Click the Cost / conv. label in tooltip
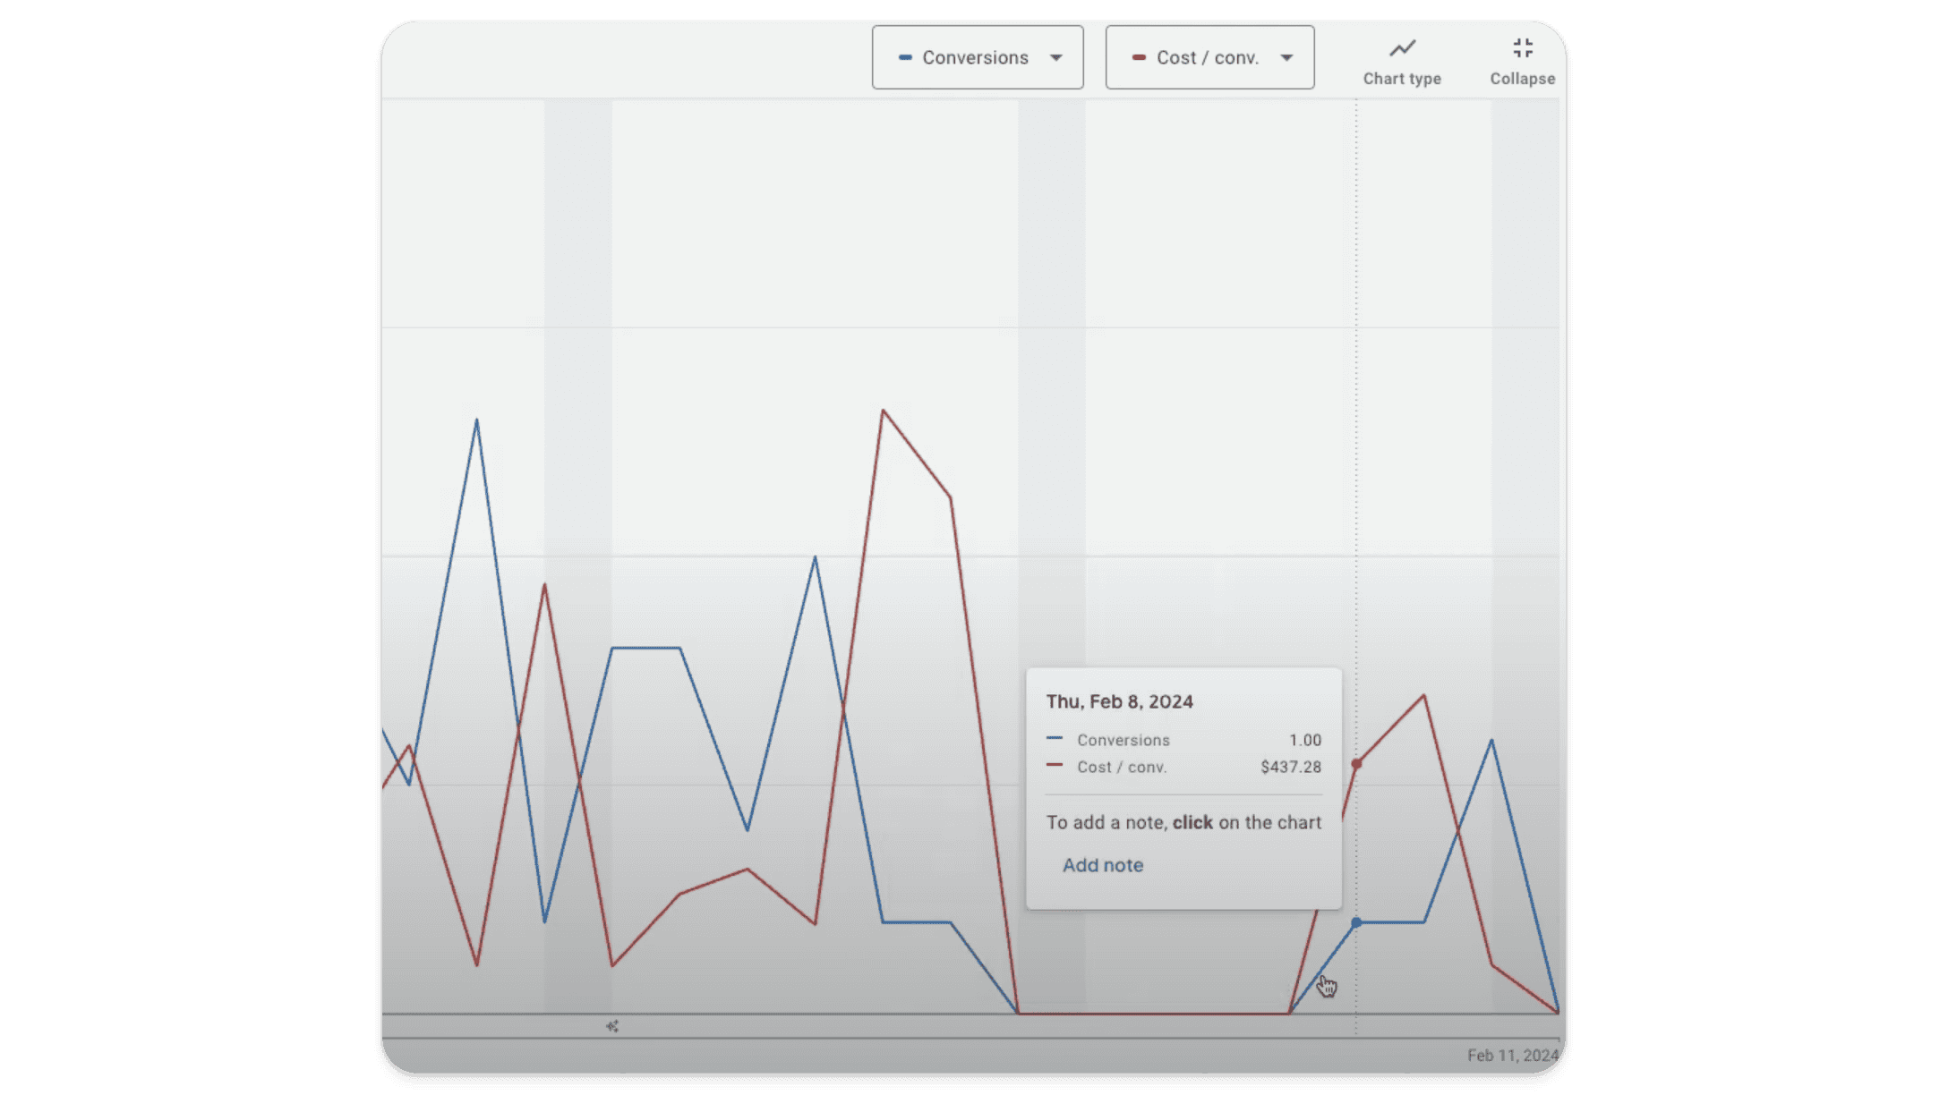The image size is (1948, 1095). (1122, 767)
